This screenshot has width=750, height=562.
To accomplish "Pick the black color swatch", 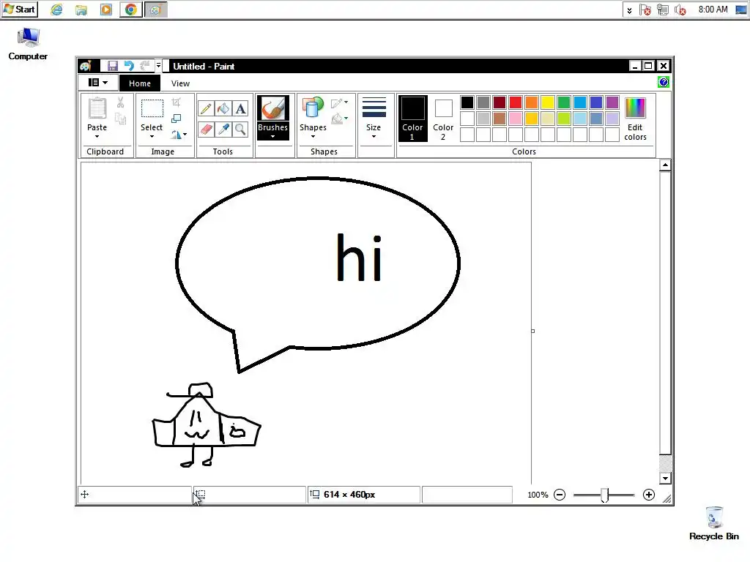I will pos(467,102).
